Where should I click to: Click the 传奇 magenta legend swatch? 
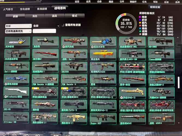click(x=140, y=17)
